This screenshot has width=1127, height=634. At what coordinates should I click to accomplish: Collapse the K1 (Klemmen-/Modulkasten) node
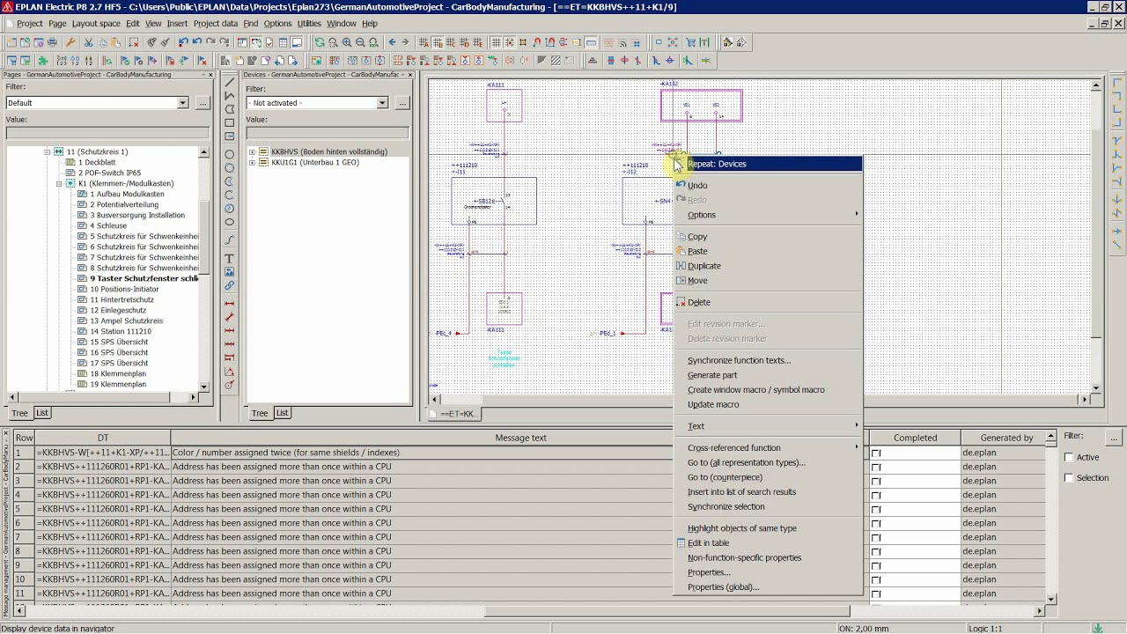coord(59,183)
